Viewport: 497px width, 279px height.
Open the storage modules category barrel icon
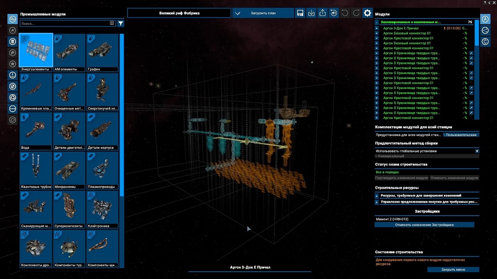13,41
